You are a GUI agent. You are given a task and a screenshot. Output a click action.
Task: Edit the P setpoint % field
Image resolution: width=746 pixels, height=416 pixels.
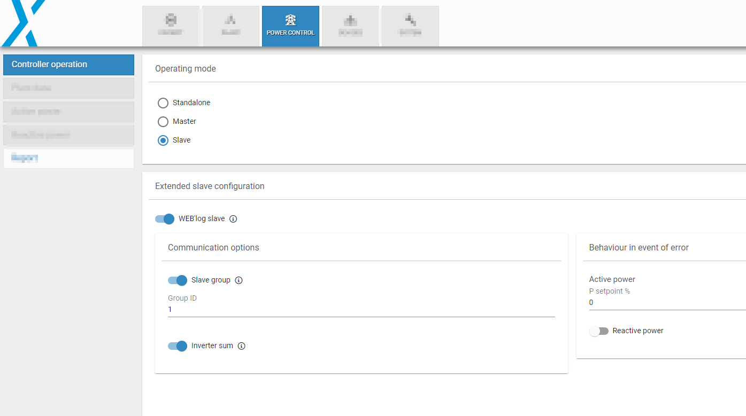click(x=667, y=303)
